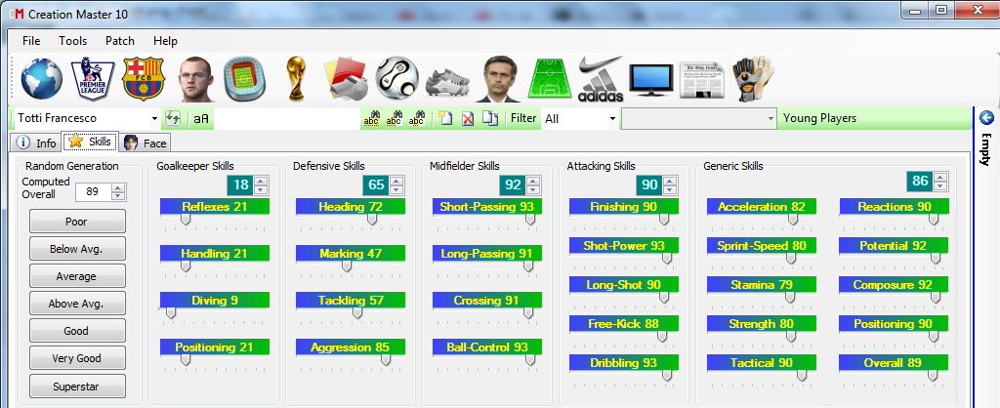The image size is (1000, 408).
Task: Expand the Totti Francesco player dropdown
Action: 154,118
